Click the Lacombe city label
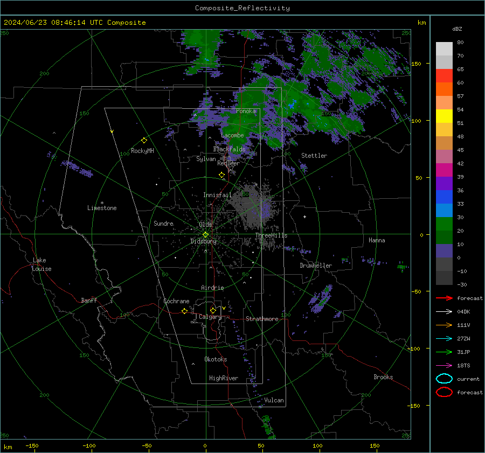The image size is (485, 453). click(232, 135)
